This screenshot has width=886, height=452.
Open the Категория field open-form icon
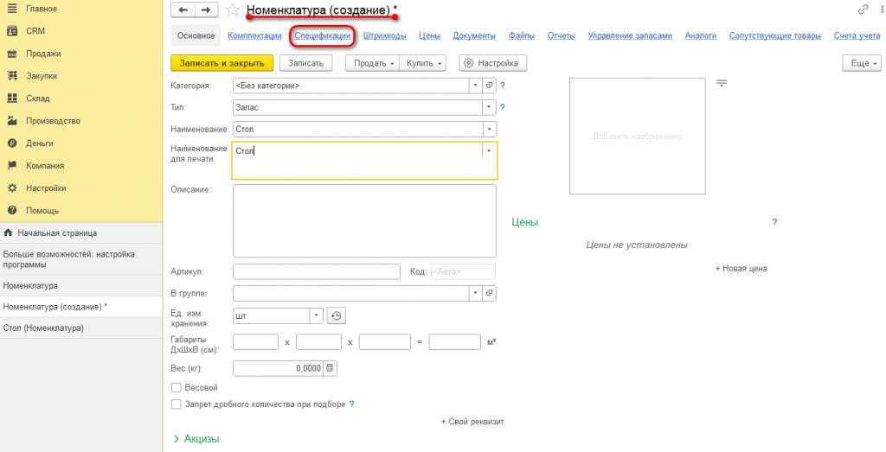pos(490,86)
